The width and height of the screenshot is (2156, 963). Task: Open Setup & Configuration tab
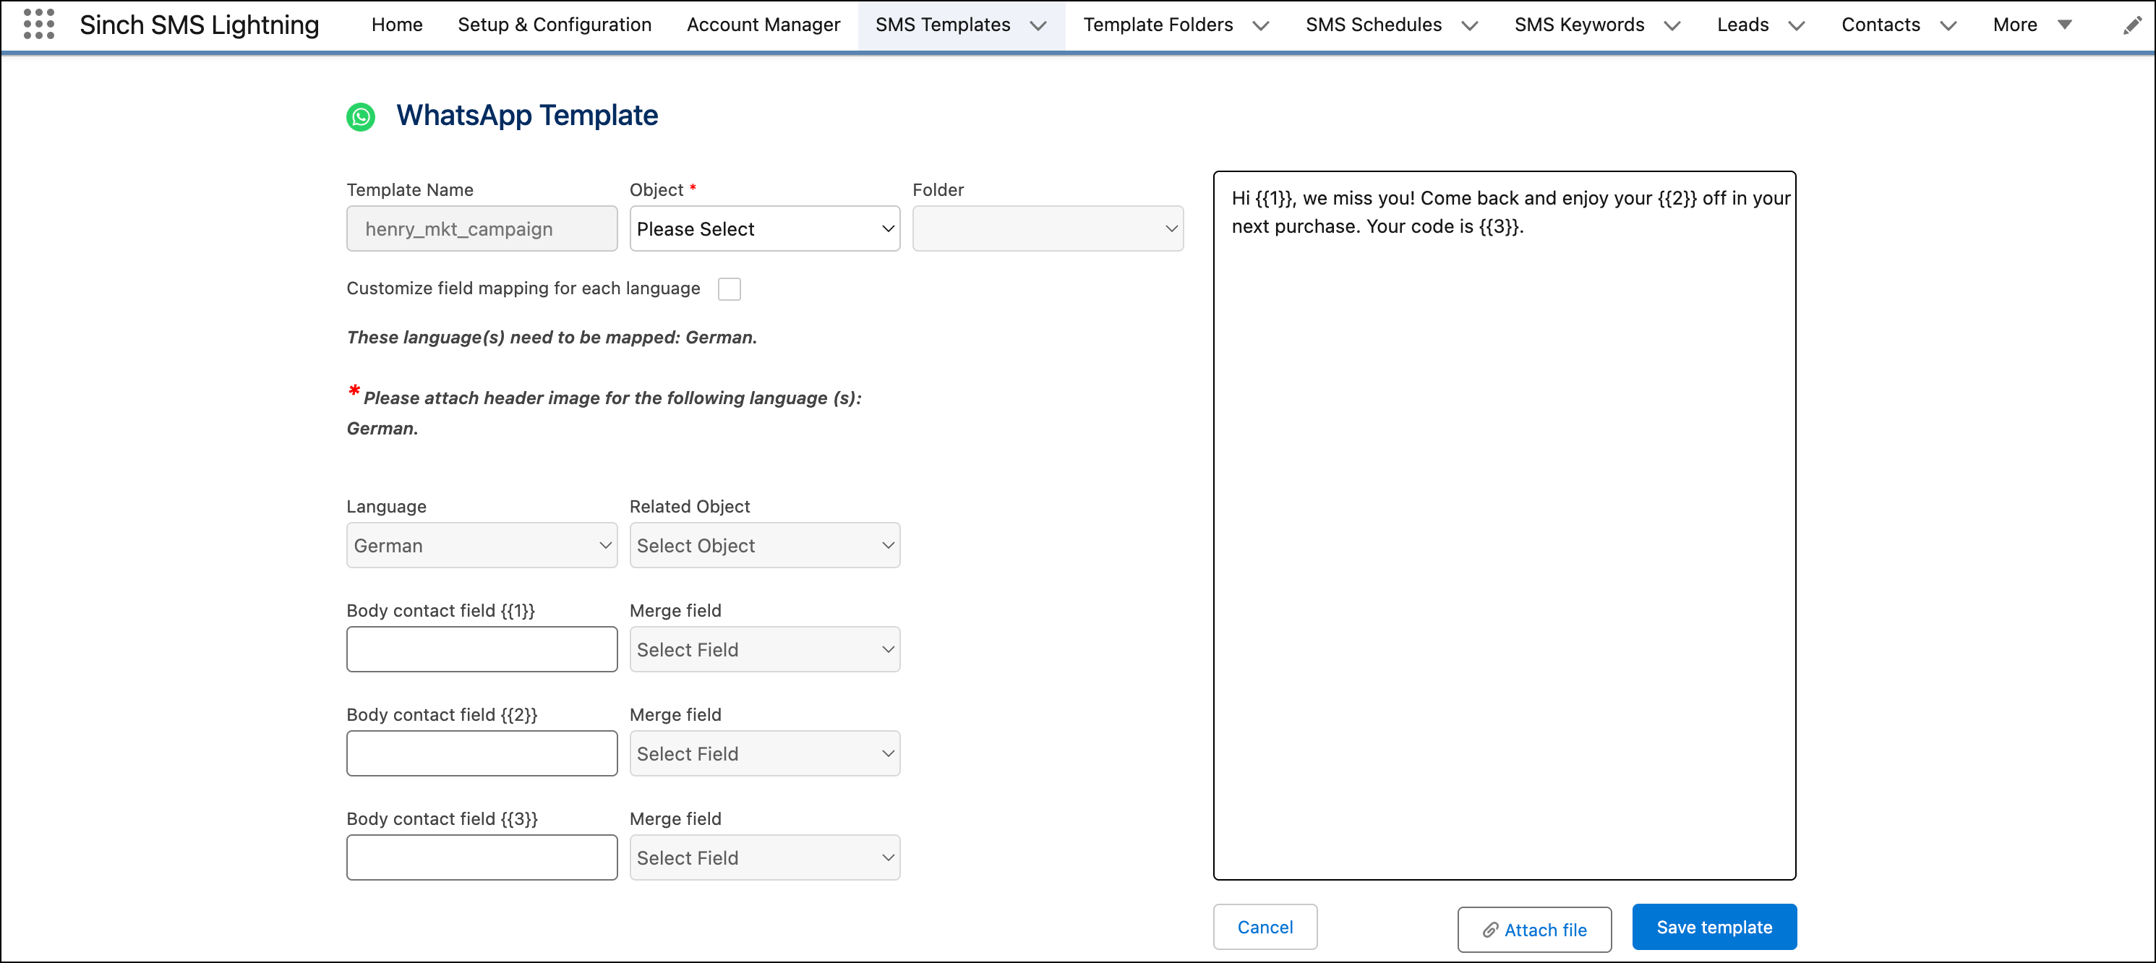[x=554, y=25]
